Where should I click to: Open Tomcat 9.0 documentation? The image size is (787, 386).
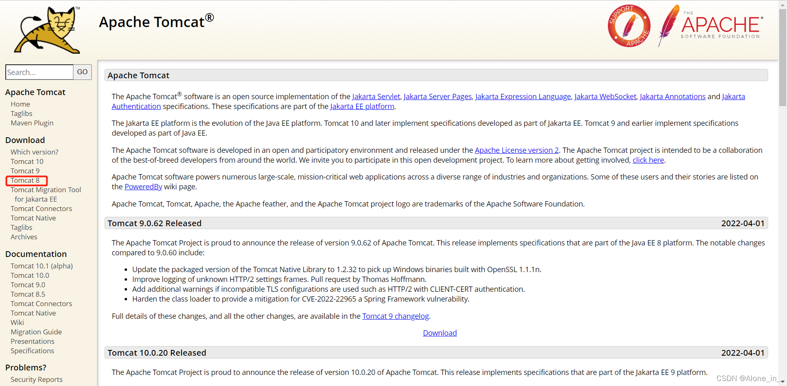click(x=28, y=285)
